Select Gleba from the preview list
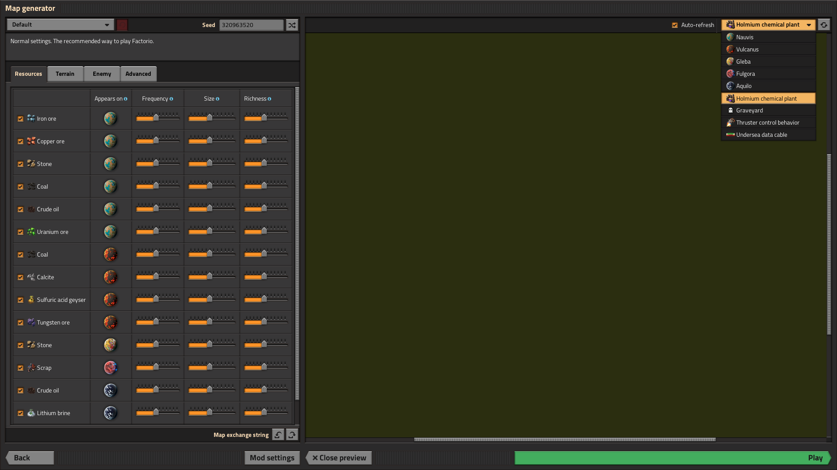This screenshot has height=470, width=837. (x=768, y=62)
